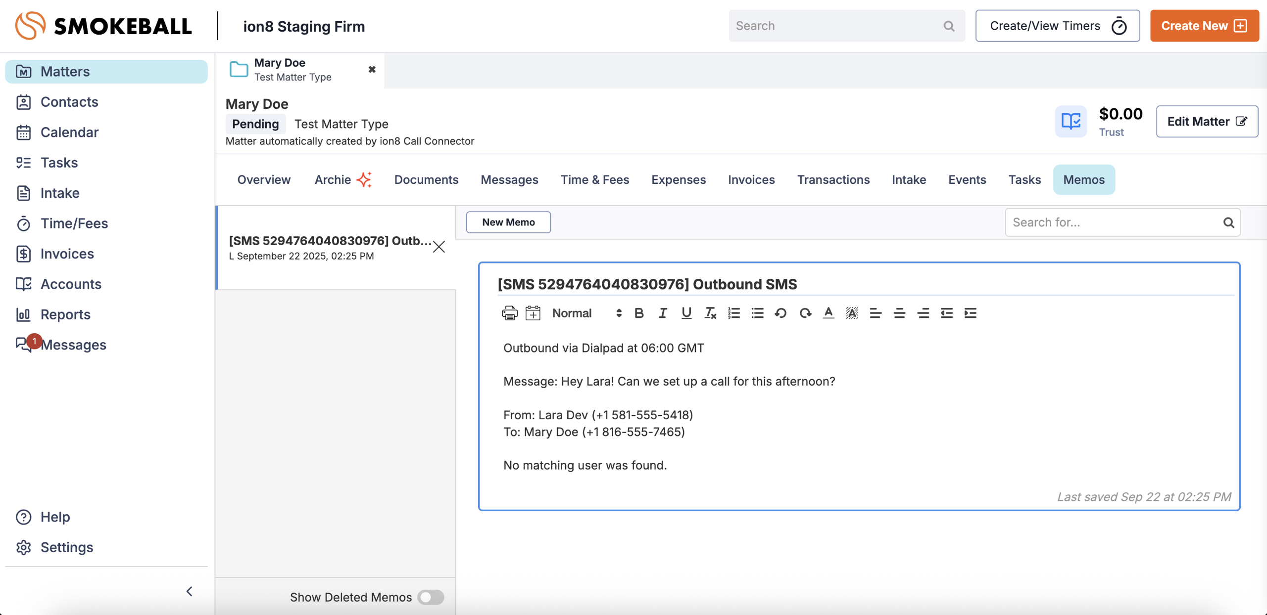Click the New Memo button
Viewport: 1267px width, 615px height.
pos(508,222)
